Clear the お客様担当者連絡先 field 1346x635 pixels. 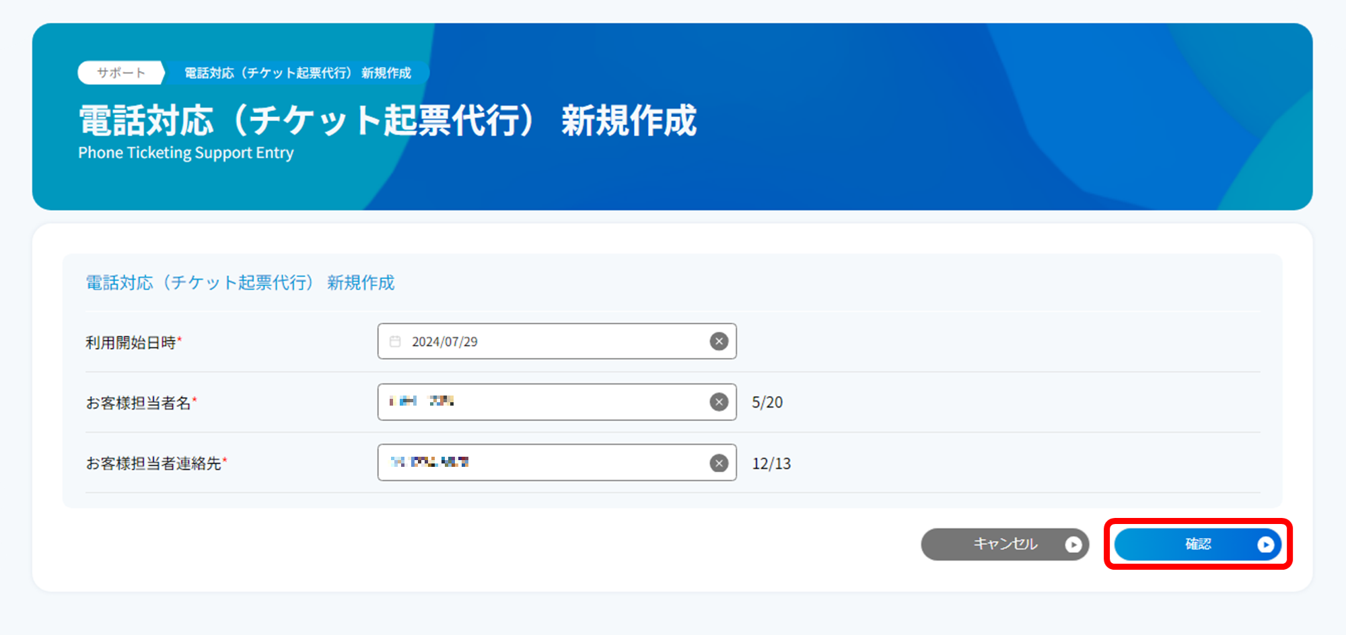(x=719, y=463)
